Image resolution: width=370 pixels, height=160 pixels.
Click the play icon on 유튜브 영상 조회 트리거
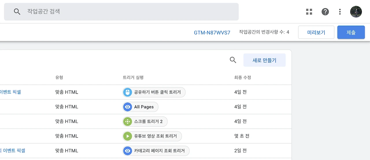[127, 136]
